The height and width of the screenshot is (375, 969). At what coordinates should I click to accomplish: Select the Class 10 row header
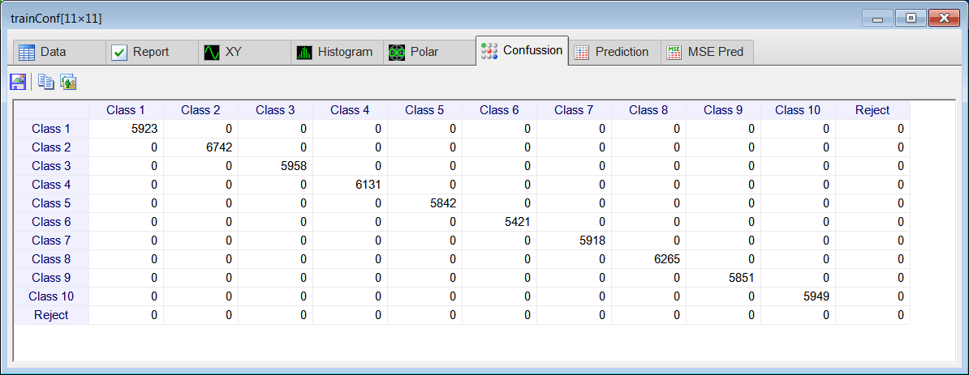51,296
